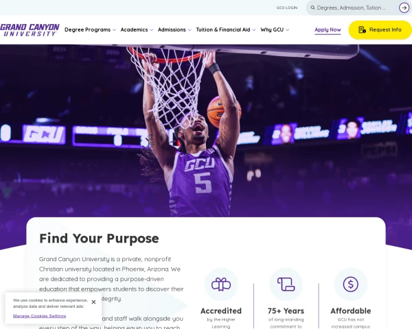Close the cookie notice banner
This screenshot has height=329, width=412.
pyautogui.click(x=93, y=302)
